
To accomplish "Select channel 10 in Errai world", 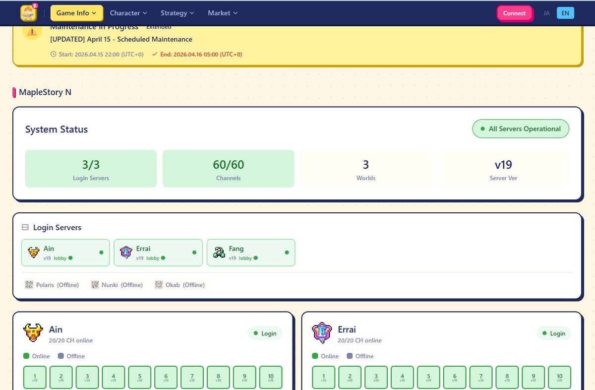I will coord(559,378).
